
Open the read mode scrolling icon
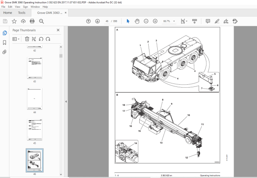pyautogui.click(x=194, y=21)
